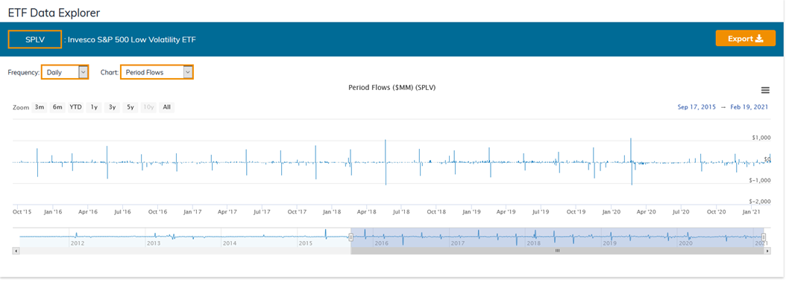Edit the SPLV ticker input field
Screen dimensions: 789x282
coord(35,39)
